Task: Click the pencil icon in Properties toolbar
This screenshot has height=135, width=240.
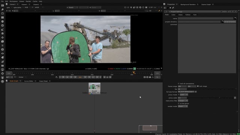Action: [173, 7]
